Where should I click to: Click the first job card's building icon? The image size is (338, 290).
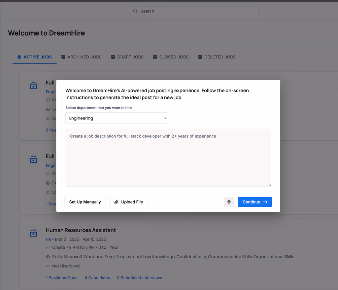click(x=33, y=86)
